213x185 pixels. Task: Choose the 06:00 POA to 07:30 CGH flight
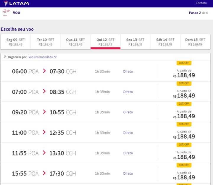tap(105, 71)
